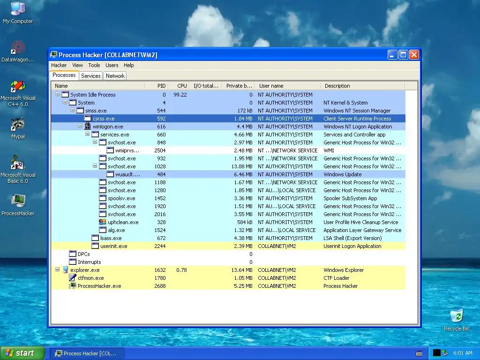Open the View menu
The width and height of the screenshot is (480, 360).
[77, 65]
